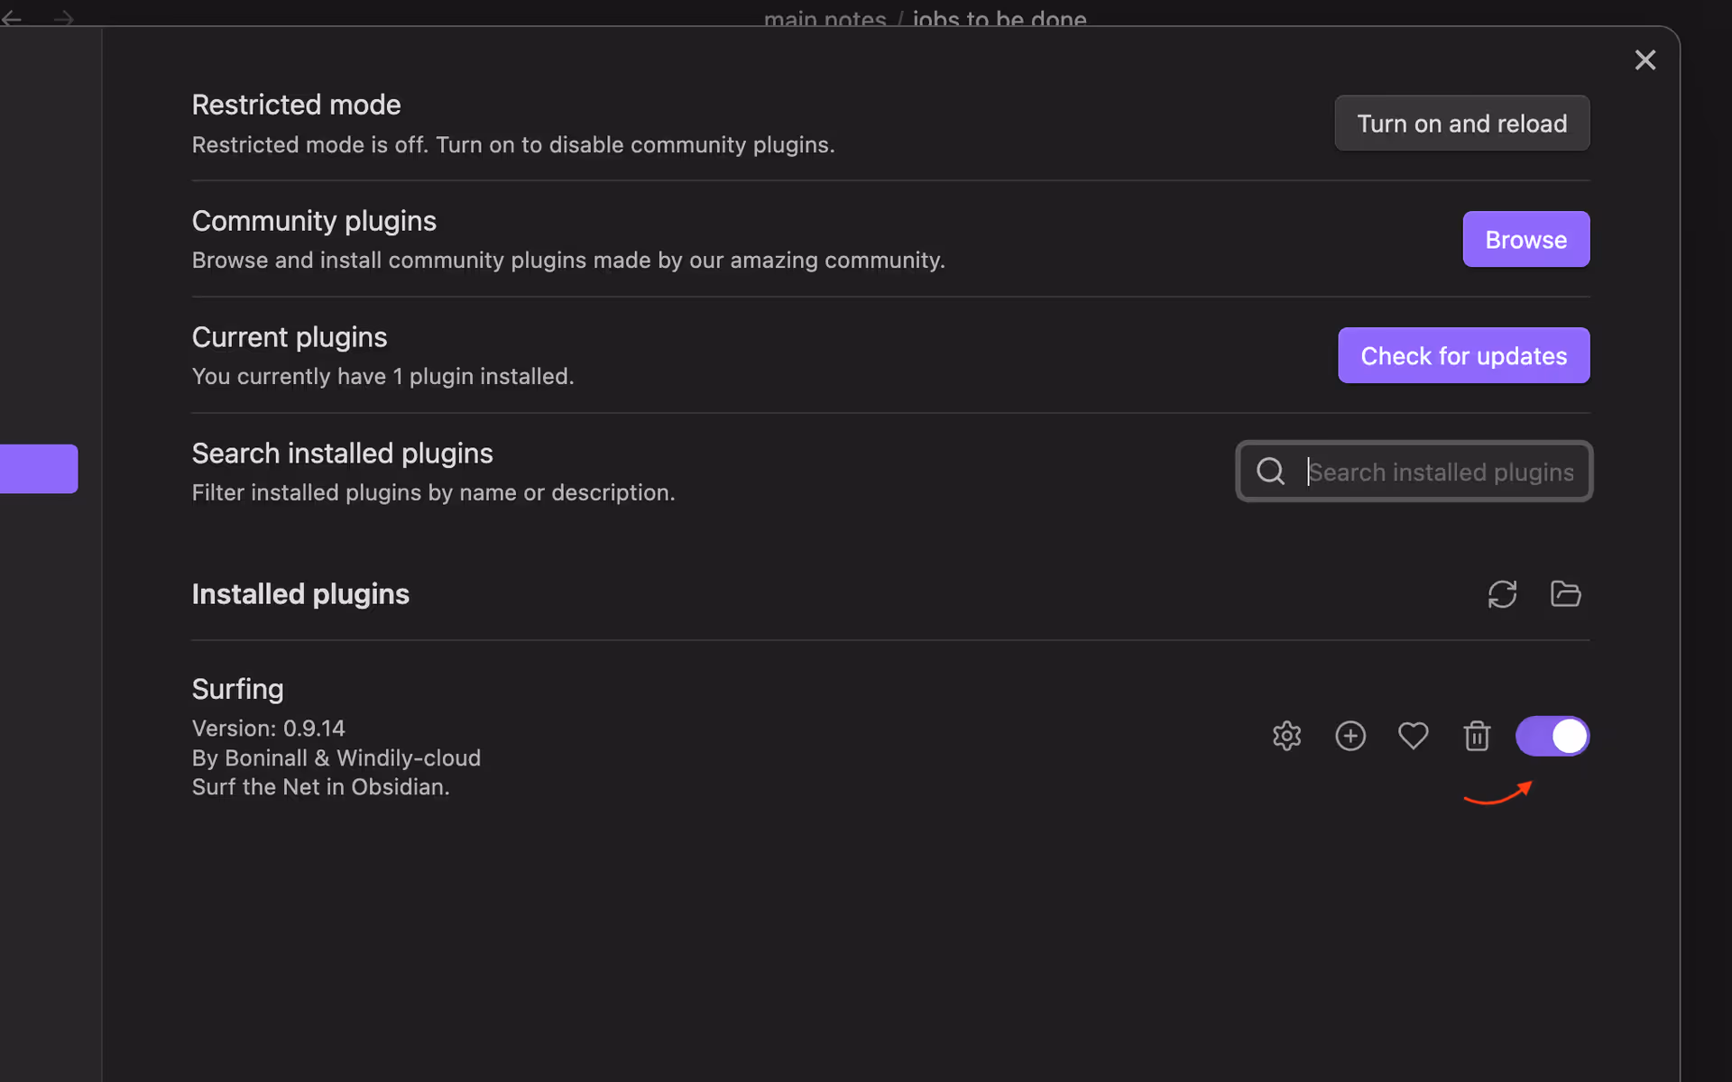Image resolution: width=1732 pixels, height=1082 pixels.
Task: Click 'jobs to be done' breadcrumb title
Action: 1000,18
